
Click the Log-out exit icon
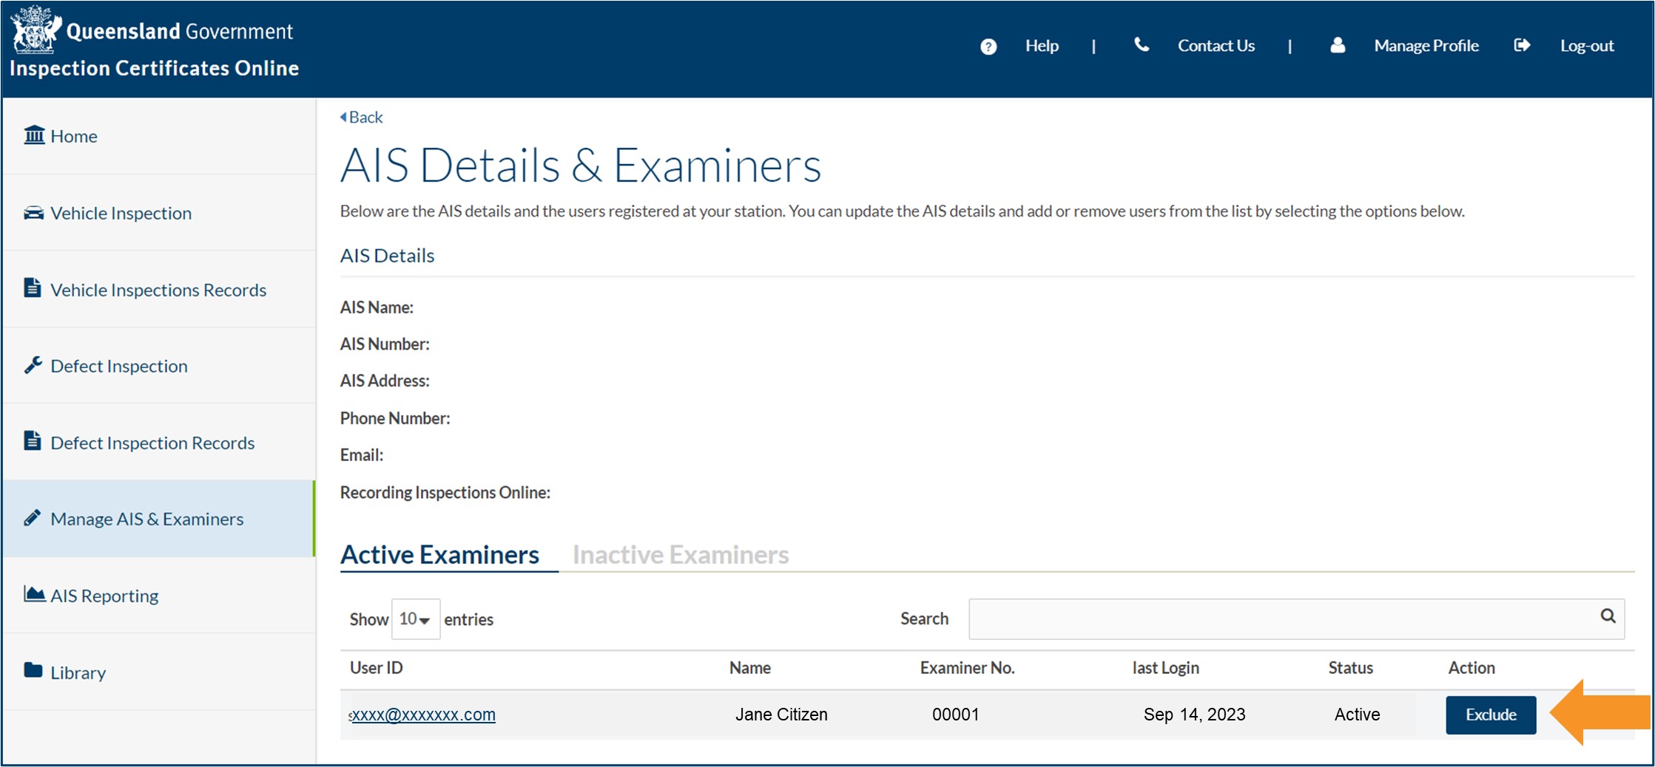pos(1523,45)
